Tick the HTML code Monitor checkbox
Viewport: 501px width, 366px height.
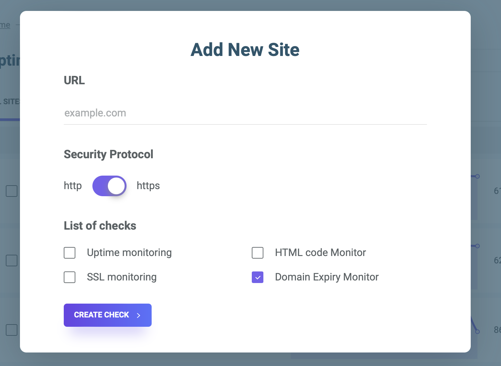pos(258,253)
